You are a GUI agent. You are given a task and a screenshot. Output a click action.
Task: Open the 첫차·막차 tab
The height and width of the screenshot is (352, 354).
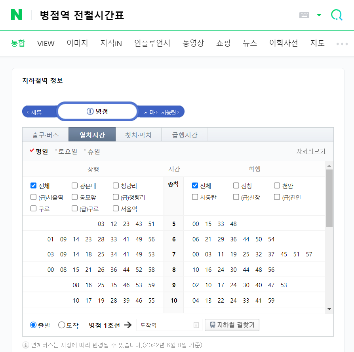coord(139,135)
